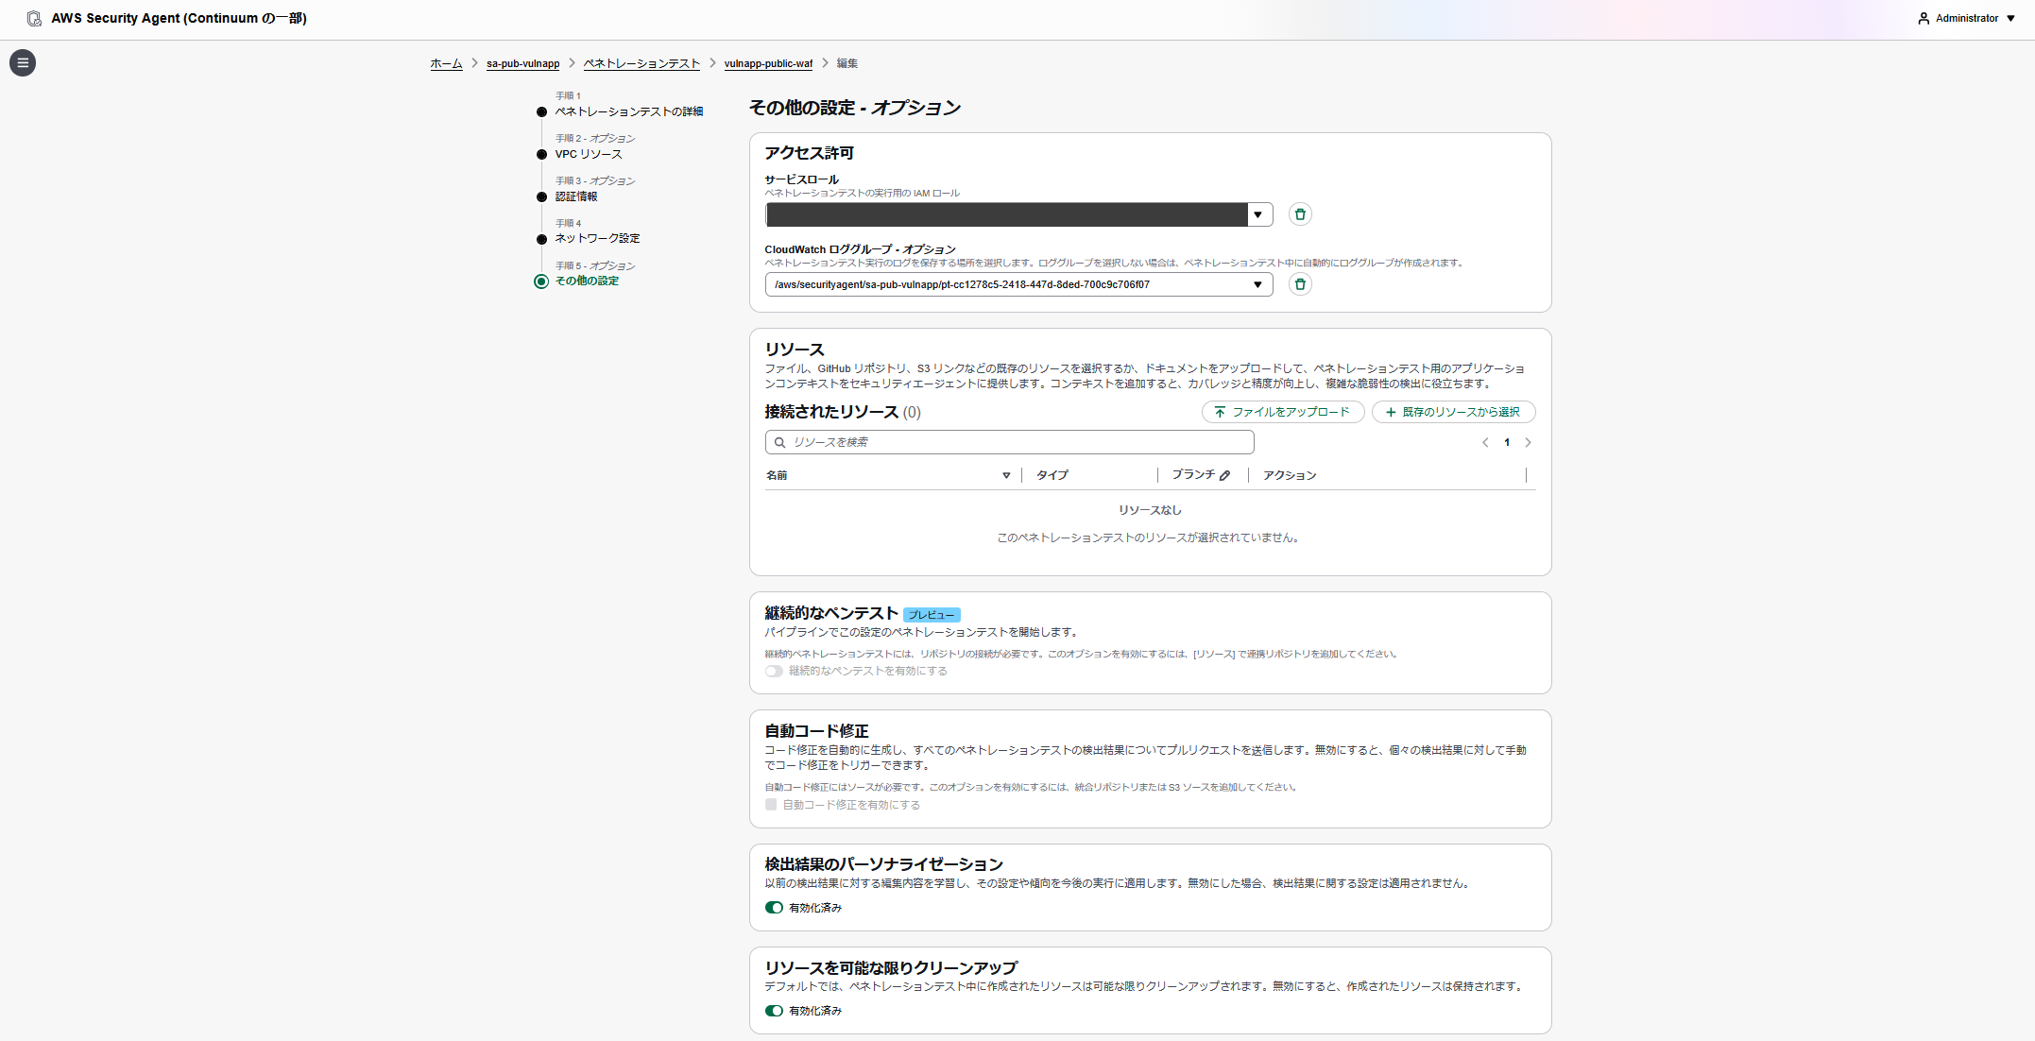
Task: Open the hamburger navigation menu
Action: [x=23, y=63]
